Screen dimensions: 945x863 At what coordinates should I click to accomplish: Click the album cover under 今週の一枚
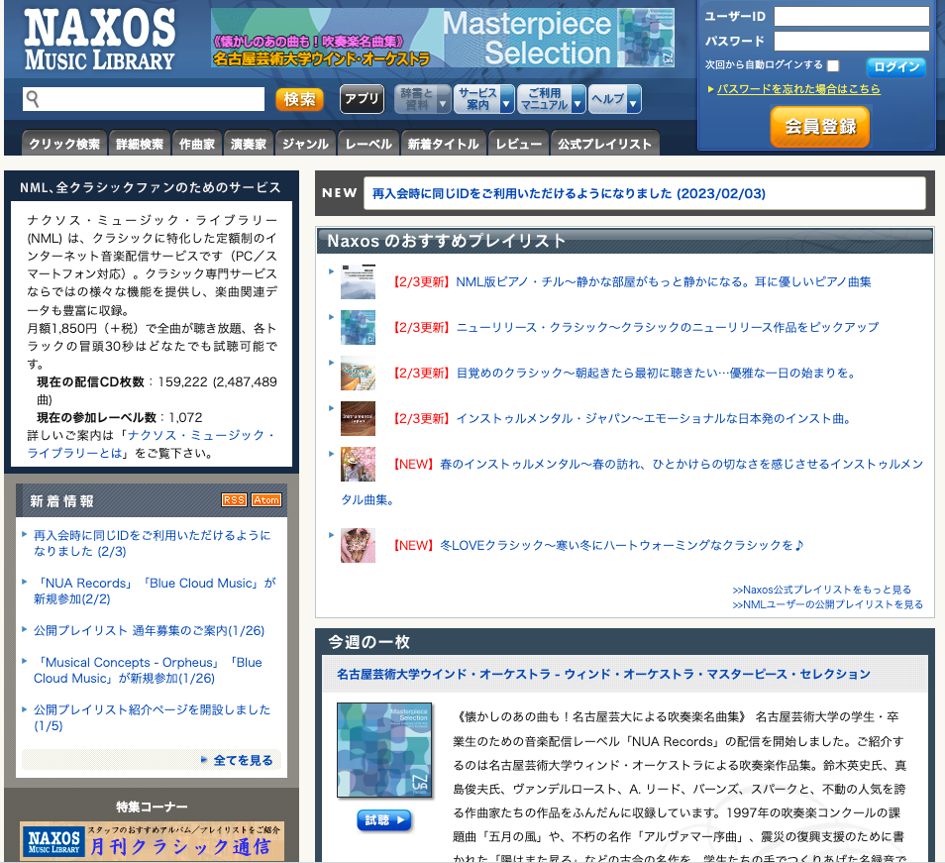384,750
